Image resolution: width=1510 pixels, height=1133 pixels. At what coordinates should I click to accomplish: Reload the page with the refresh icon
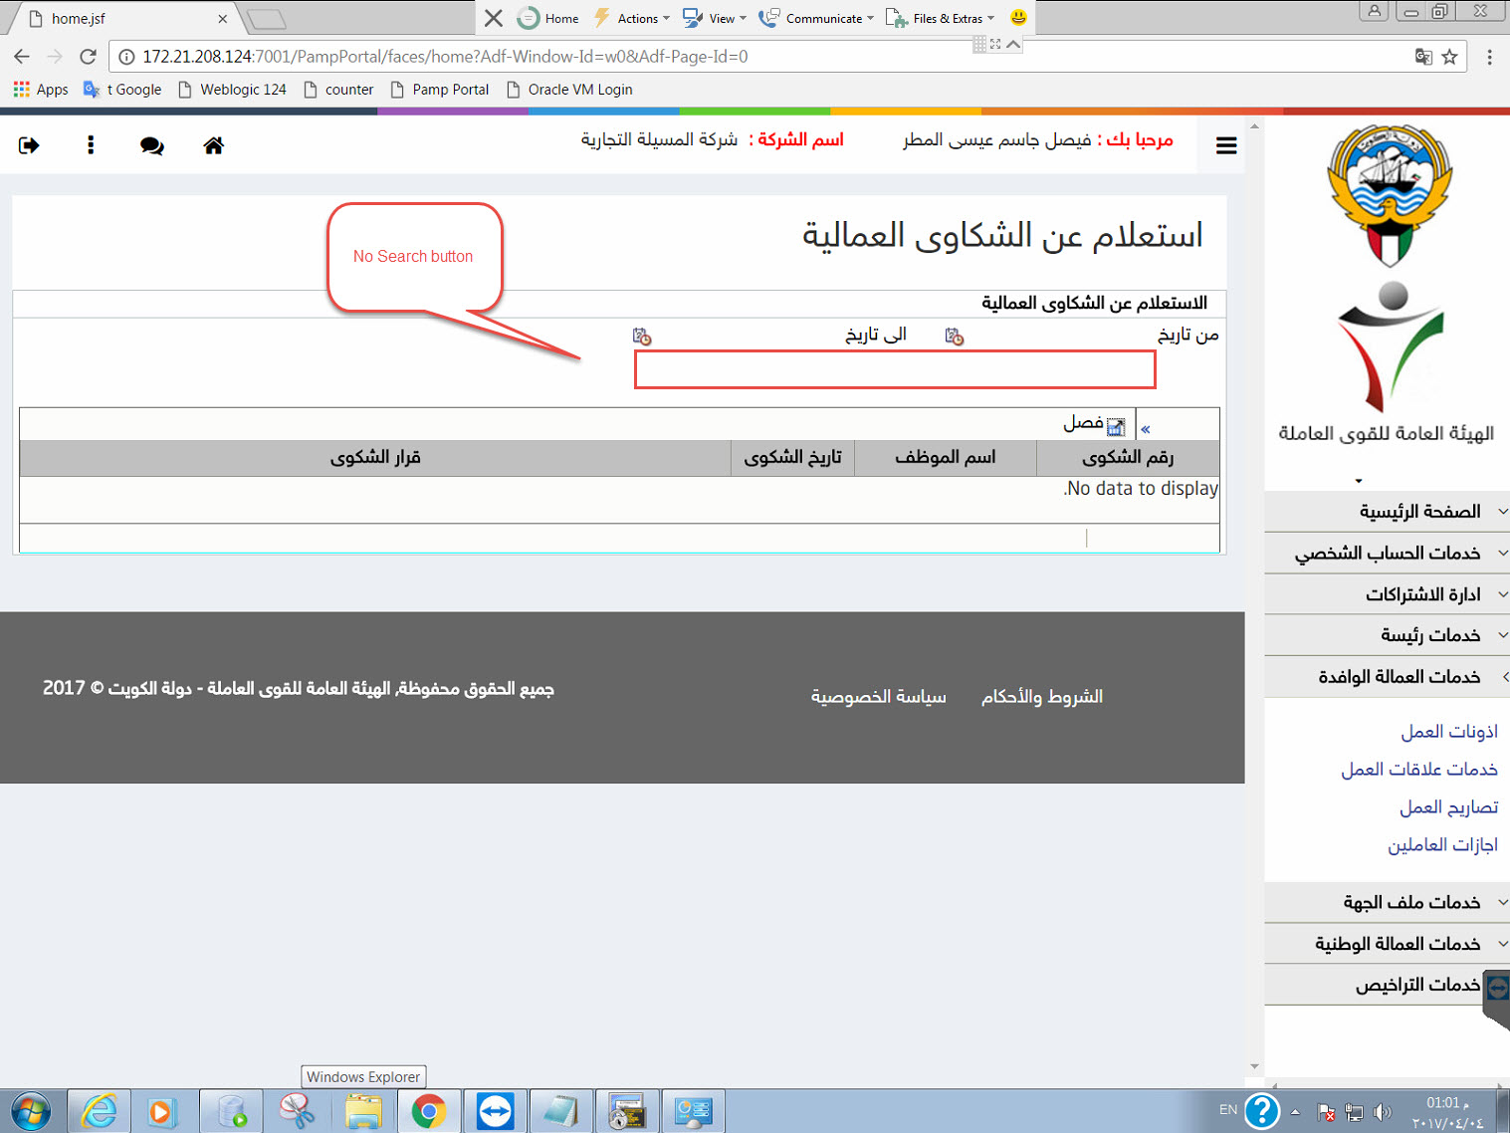(88, 57)
